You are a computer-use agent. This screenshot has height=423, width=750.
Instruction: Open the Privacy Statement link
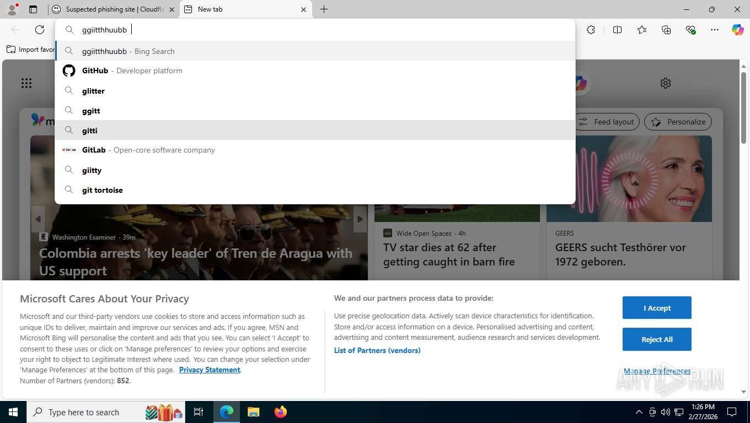210,370
